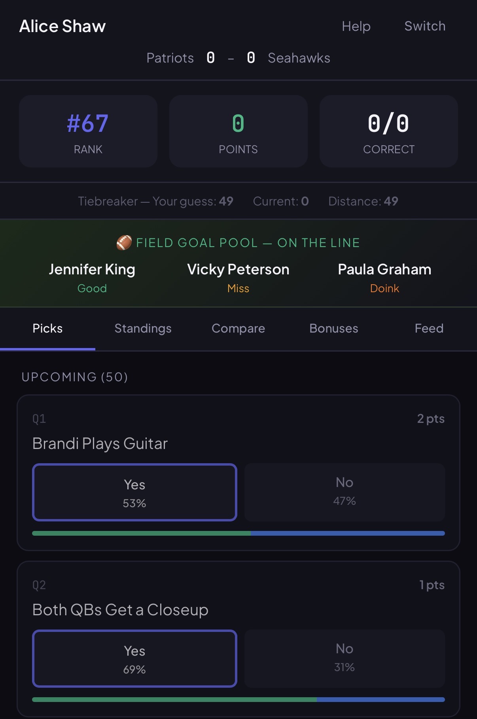Click the #67 RANK card

tap(88, 131)
